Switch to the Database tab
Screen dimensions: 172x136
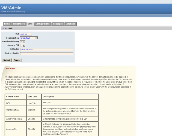[x=70, y=24]
